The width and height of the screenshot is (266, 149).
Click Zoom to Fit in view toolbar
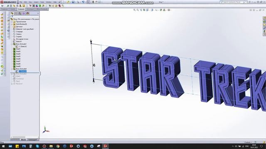pyautogui.click(x=135, y=10)
